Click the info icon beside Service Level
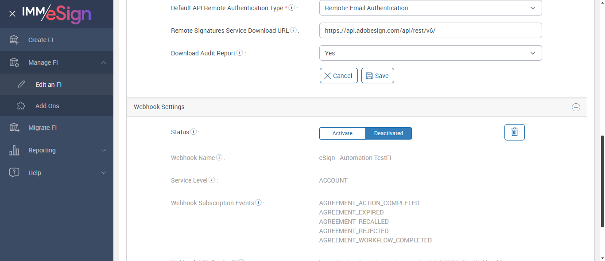 [x=212, y=180]
